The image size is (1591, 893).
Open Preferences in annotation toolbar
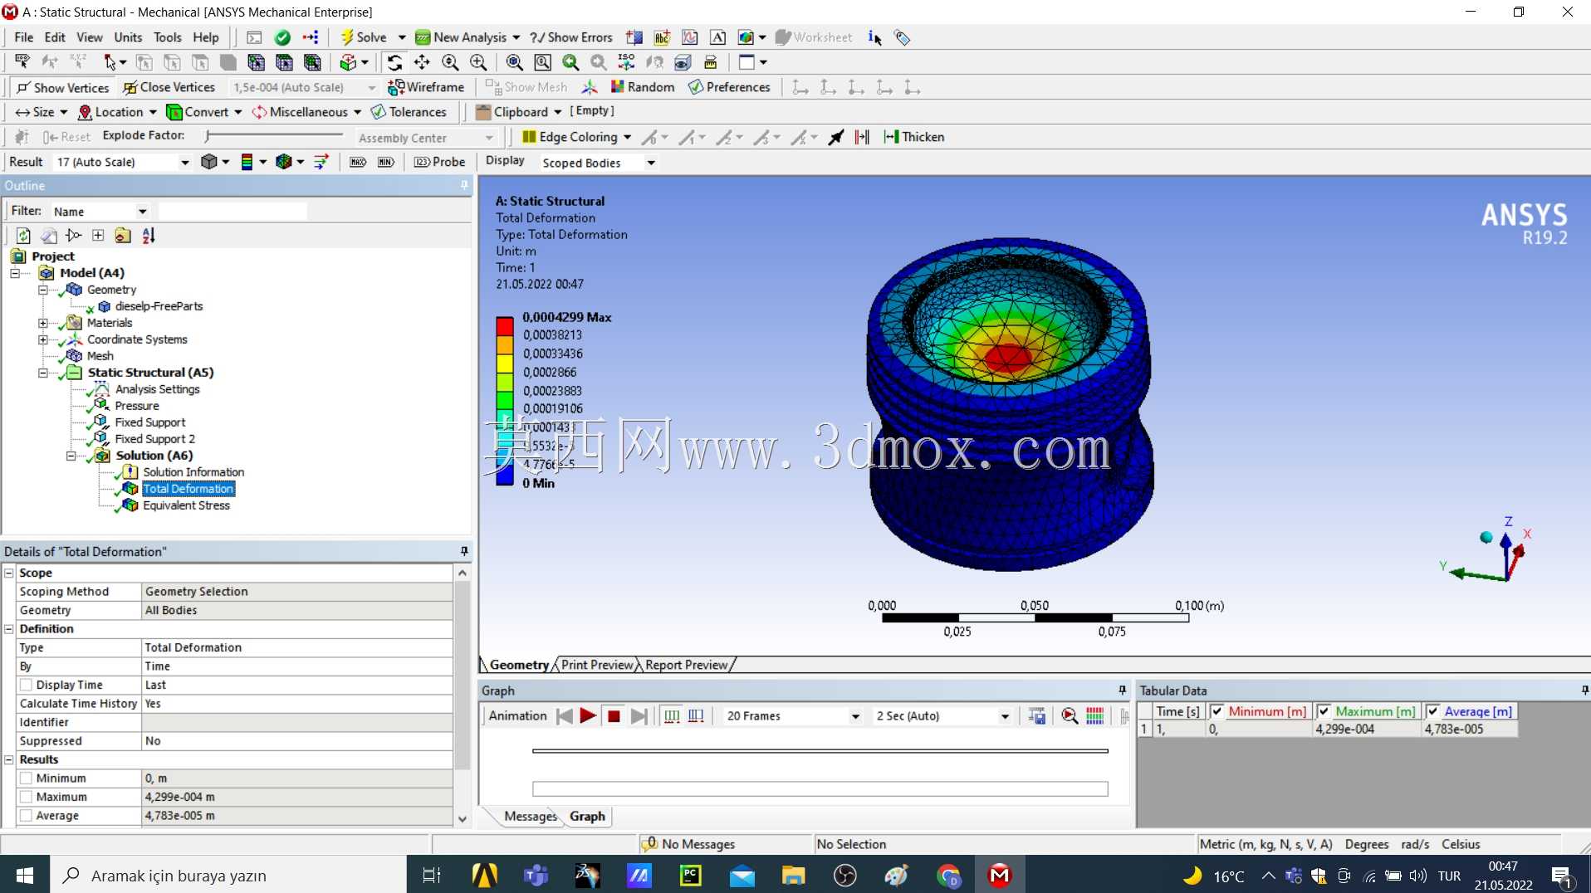[x=730, y=87]
